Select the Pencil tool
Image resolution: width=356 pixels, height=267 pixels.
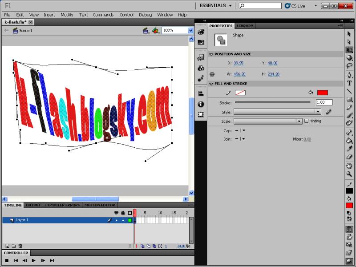point(349,107)
